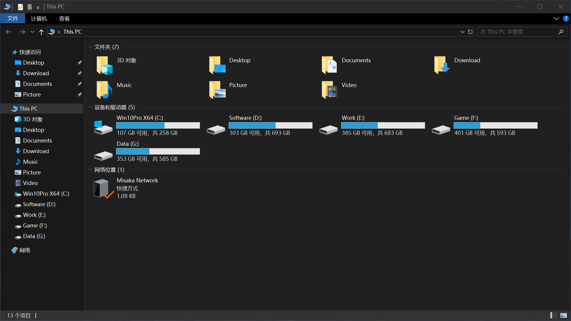Open the address bar history dropdown
This screenshot has width=571, height=321.
(462, 32)
